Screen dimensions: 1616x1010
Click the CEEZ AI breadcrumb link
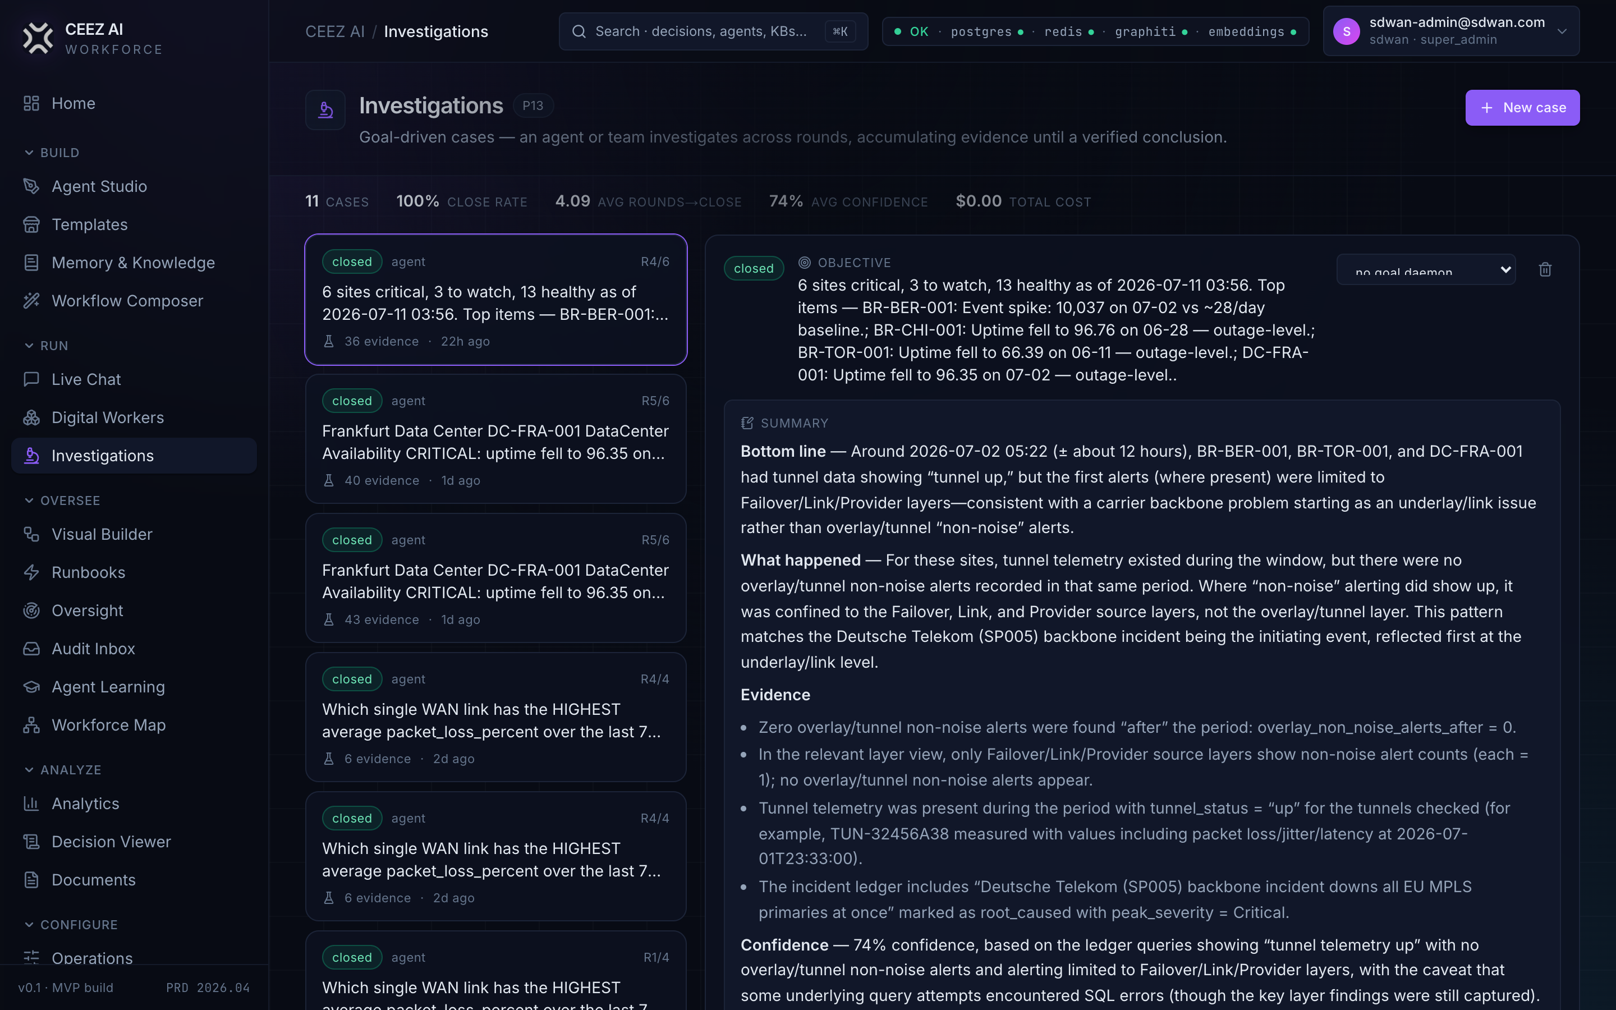coord(334,31)
